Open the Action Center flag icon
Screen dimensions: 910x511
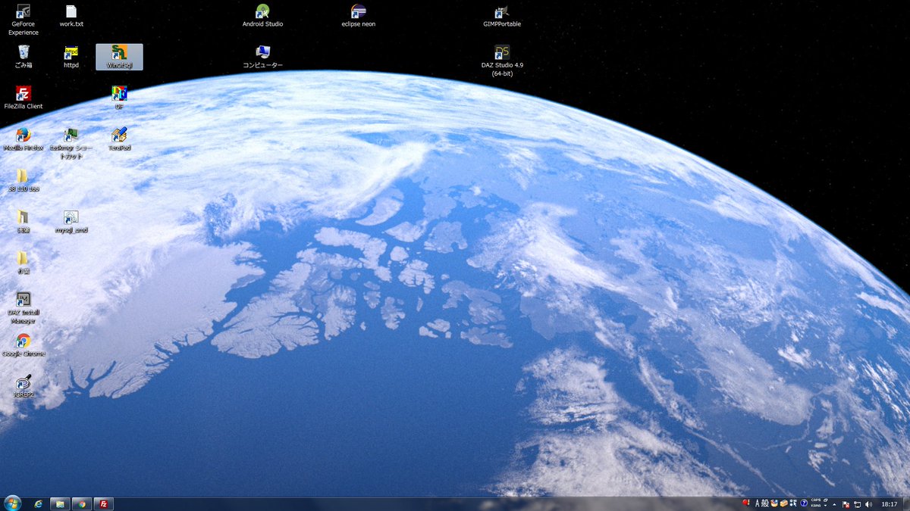click(x=846, y=504)
